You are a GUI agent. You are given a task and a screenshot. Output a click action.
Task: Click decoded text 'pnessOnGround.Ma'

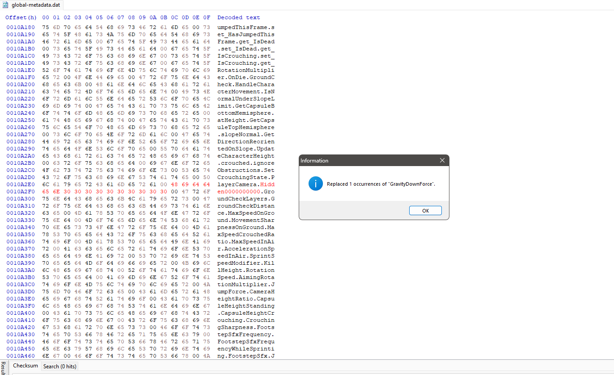point(246,228)
